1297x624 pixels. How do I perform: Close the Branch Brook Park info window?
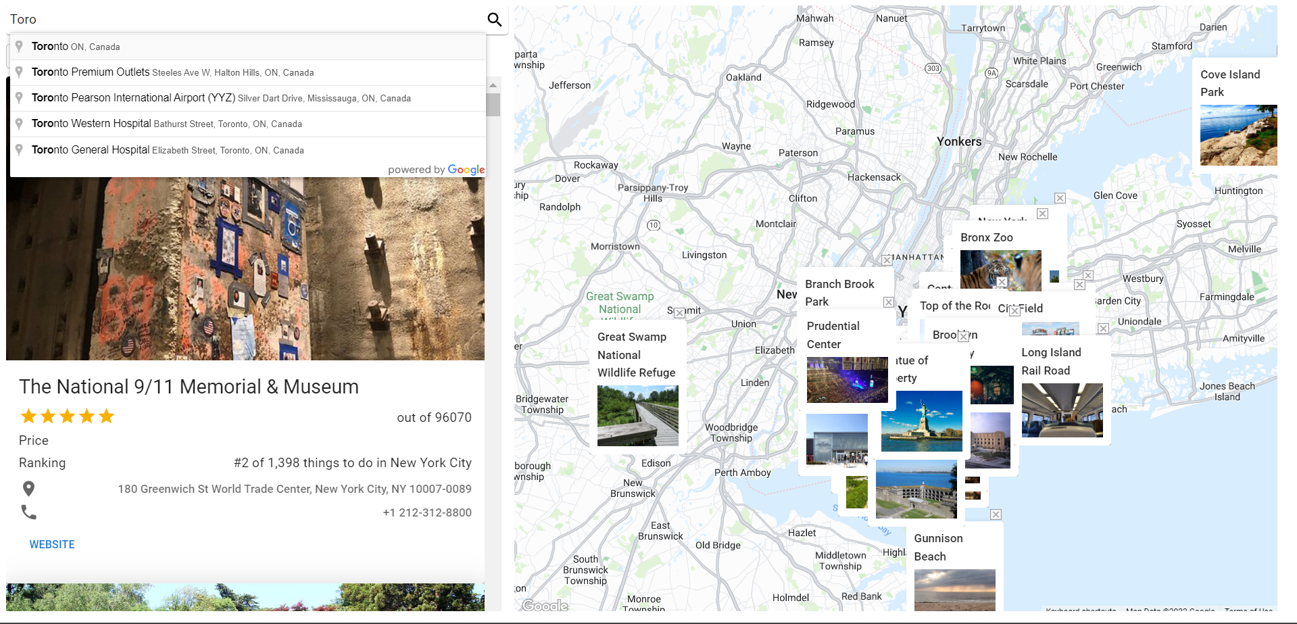pos(887,260)
